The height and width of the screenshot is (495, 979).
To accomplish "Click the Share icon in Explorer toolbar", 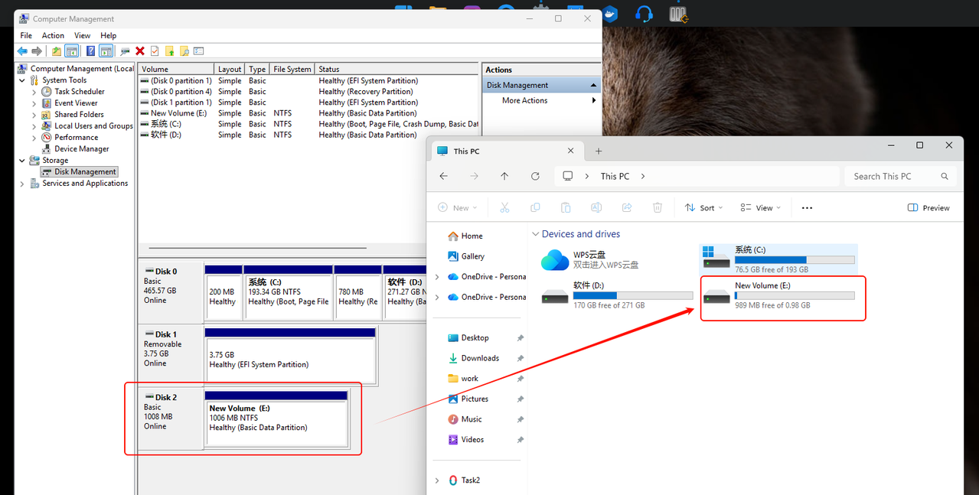I will pyautogui.click(x=627, y=207).
